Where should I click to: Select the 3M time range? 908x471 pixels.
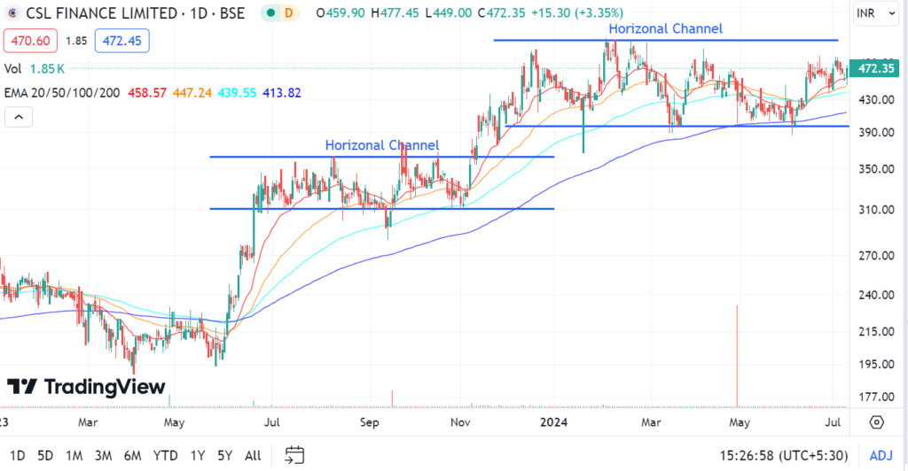(x=103, y=455)
